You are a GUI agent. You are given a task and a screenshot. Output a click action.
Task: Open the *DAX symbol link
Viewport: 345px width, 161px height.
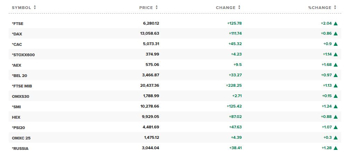[x=17, y=34]
